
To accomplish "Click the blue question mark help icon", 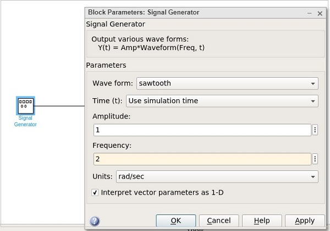I will tap(95, 221).
